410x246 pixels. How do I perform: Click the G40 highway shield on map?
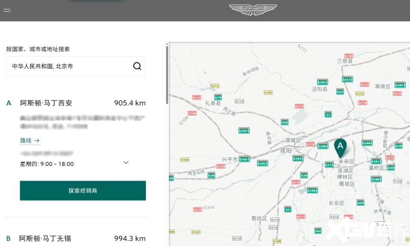(391, 167)
